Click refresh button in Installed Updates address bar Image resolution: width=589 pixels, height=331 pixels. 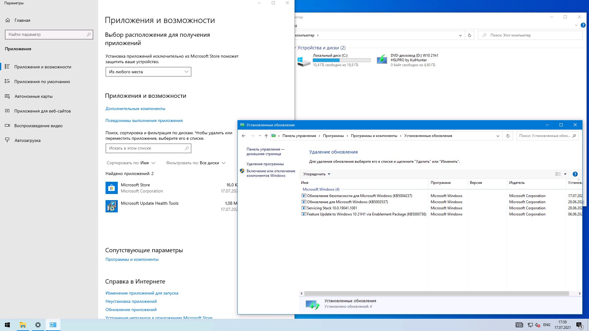[x=508, y=136]
